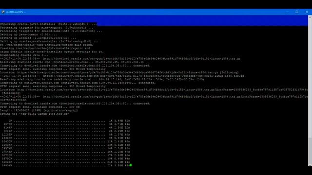Click the '200 OK' response line
312x175 pixels.
[x=40, y=107]
